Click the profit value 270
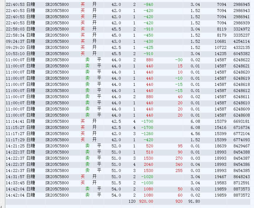The image size is (254, 208). (x=179, y=158)
